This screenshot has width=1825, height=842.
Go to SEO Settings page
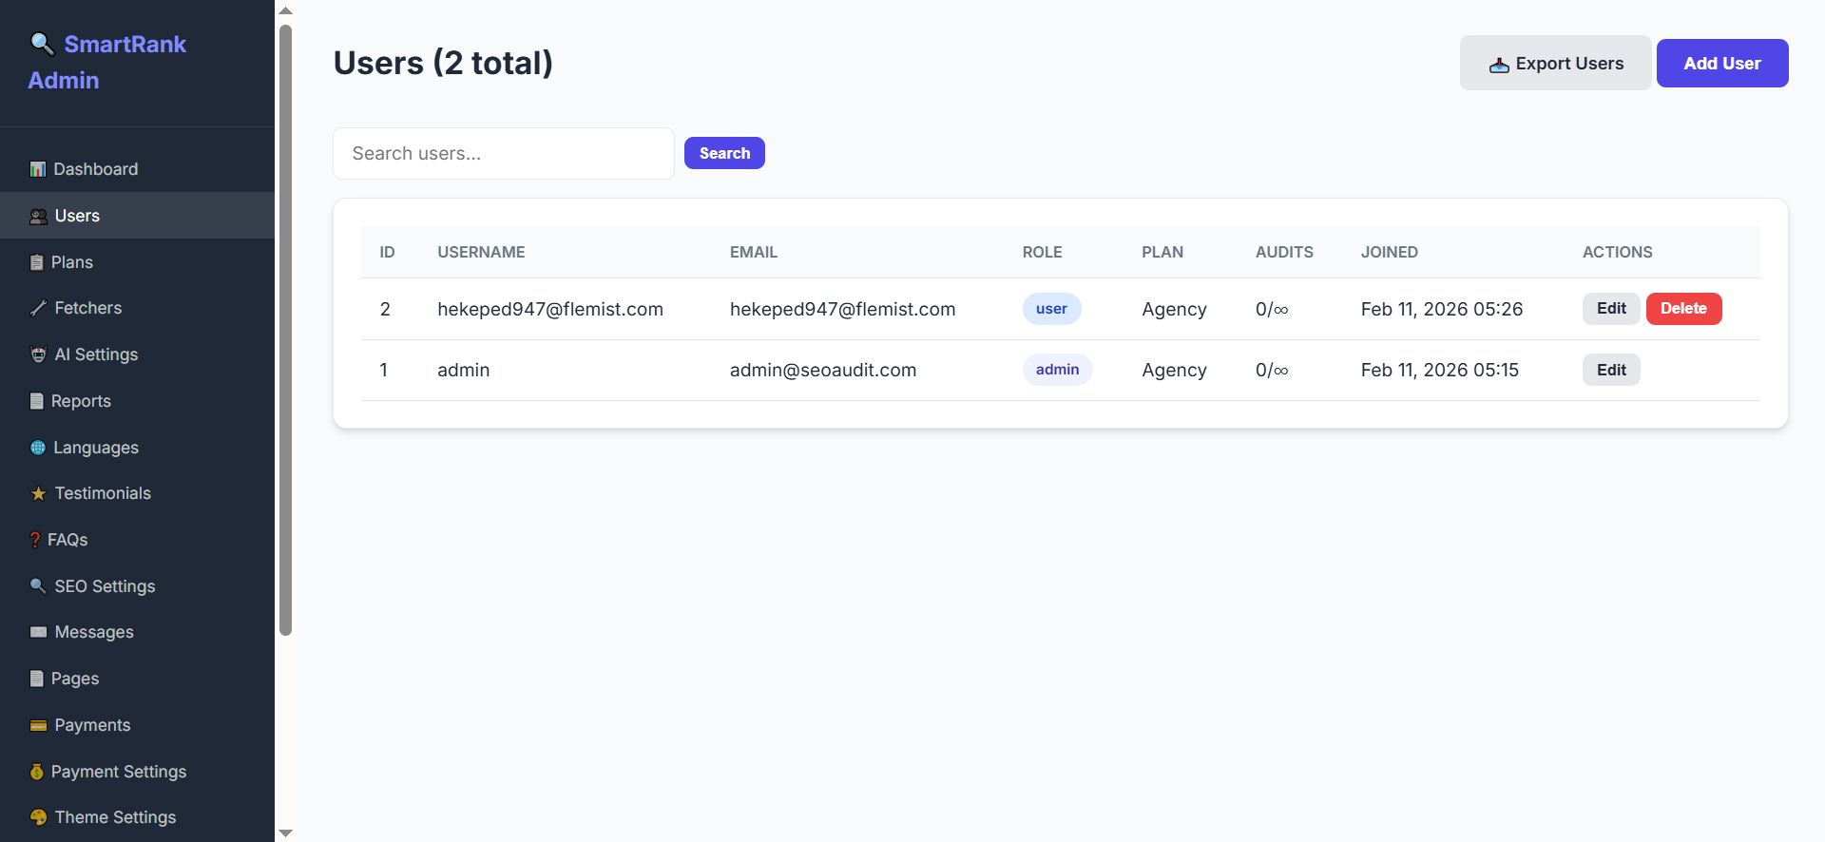pos(105,586)
